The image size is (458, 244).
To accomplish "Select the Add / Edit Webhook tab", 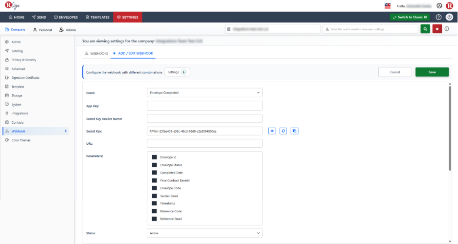I will 133,53.
